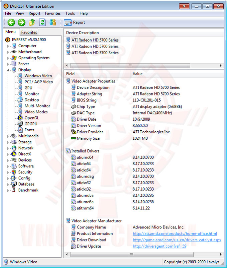Select the PCI / AGP Video item
This screenshot has height=268, width=227.
pos(39,82)
